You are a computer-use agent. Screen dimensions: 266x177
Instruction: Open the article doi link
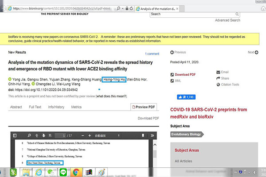coord(47,90)
